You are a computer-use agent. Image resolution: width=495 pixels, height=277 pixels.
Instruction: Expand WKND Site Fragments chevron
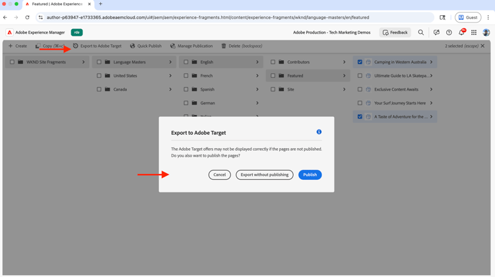(x=83, y=62)
